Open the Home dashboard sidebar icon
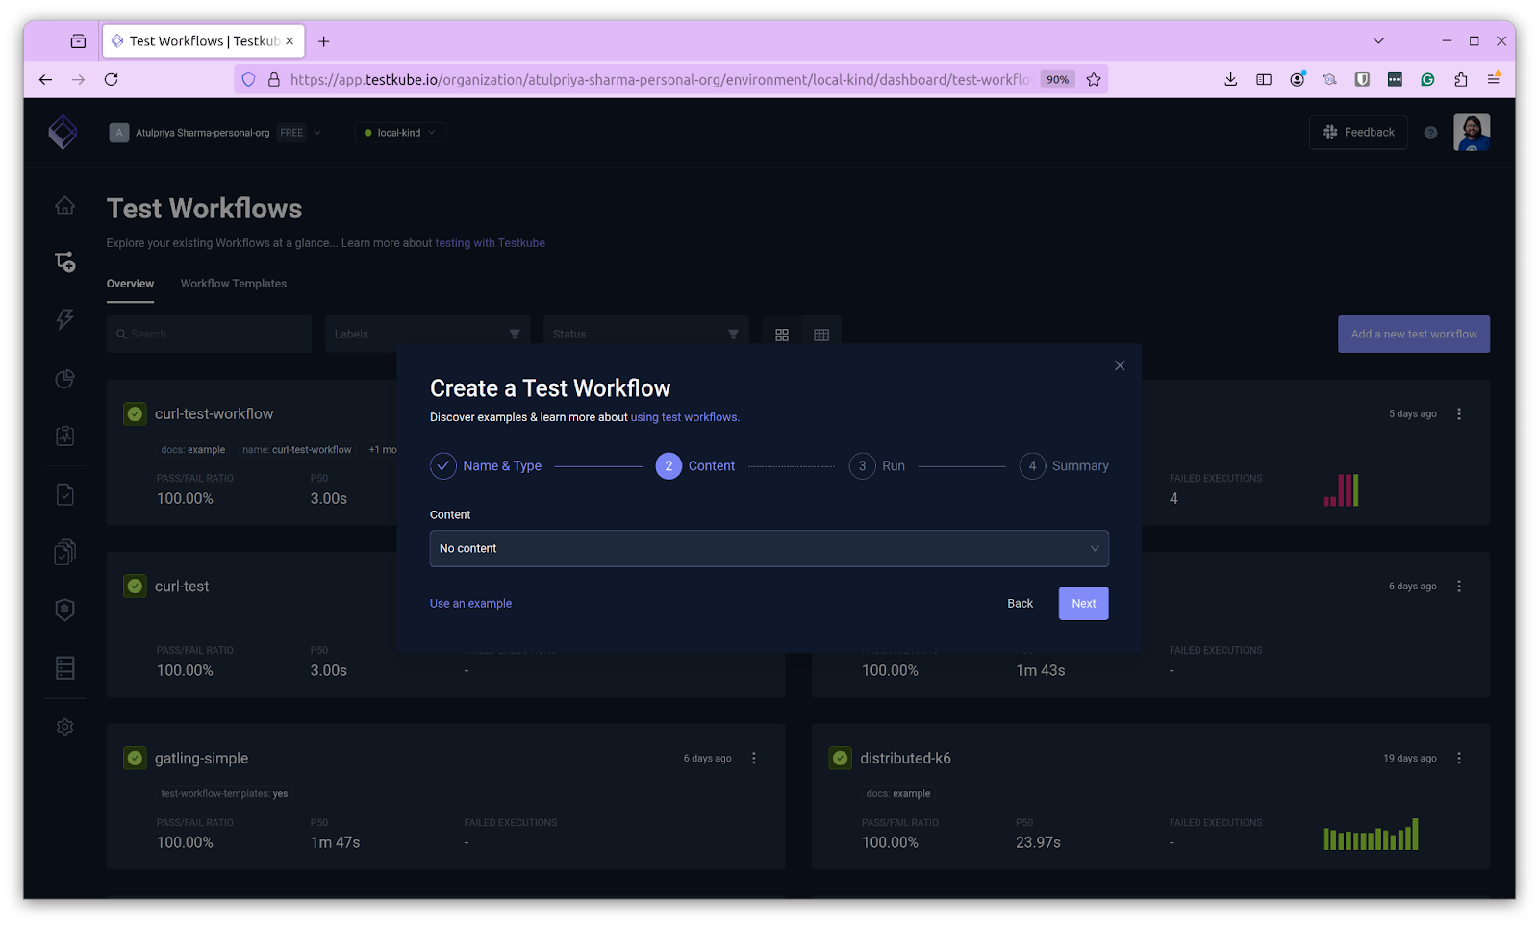1539x925 pixels. [x=64, y=206]
